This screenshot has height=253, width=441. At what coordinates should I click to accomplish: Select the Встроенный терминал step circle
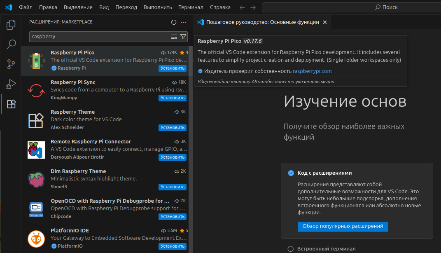pyautogui.click(x=291, y=249)
